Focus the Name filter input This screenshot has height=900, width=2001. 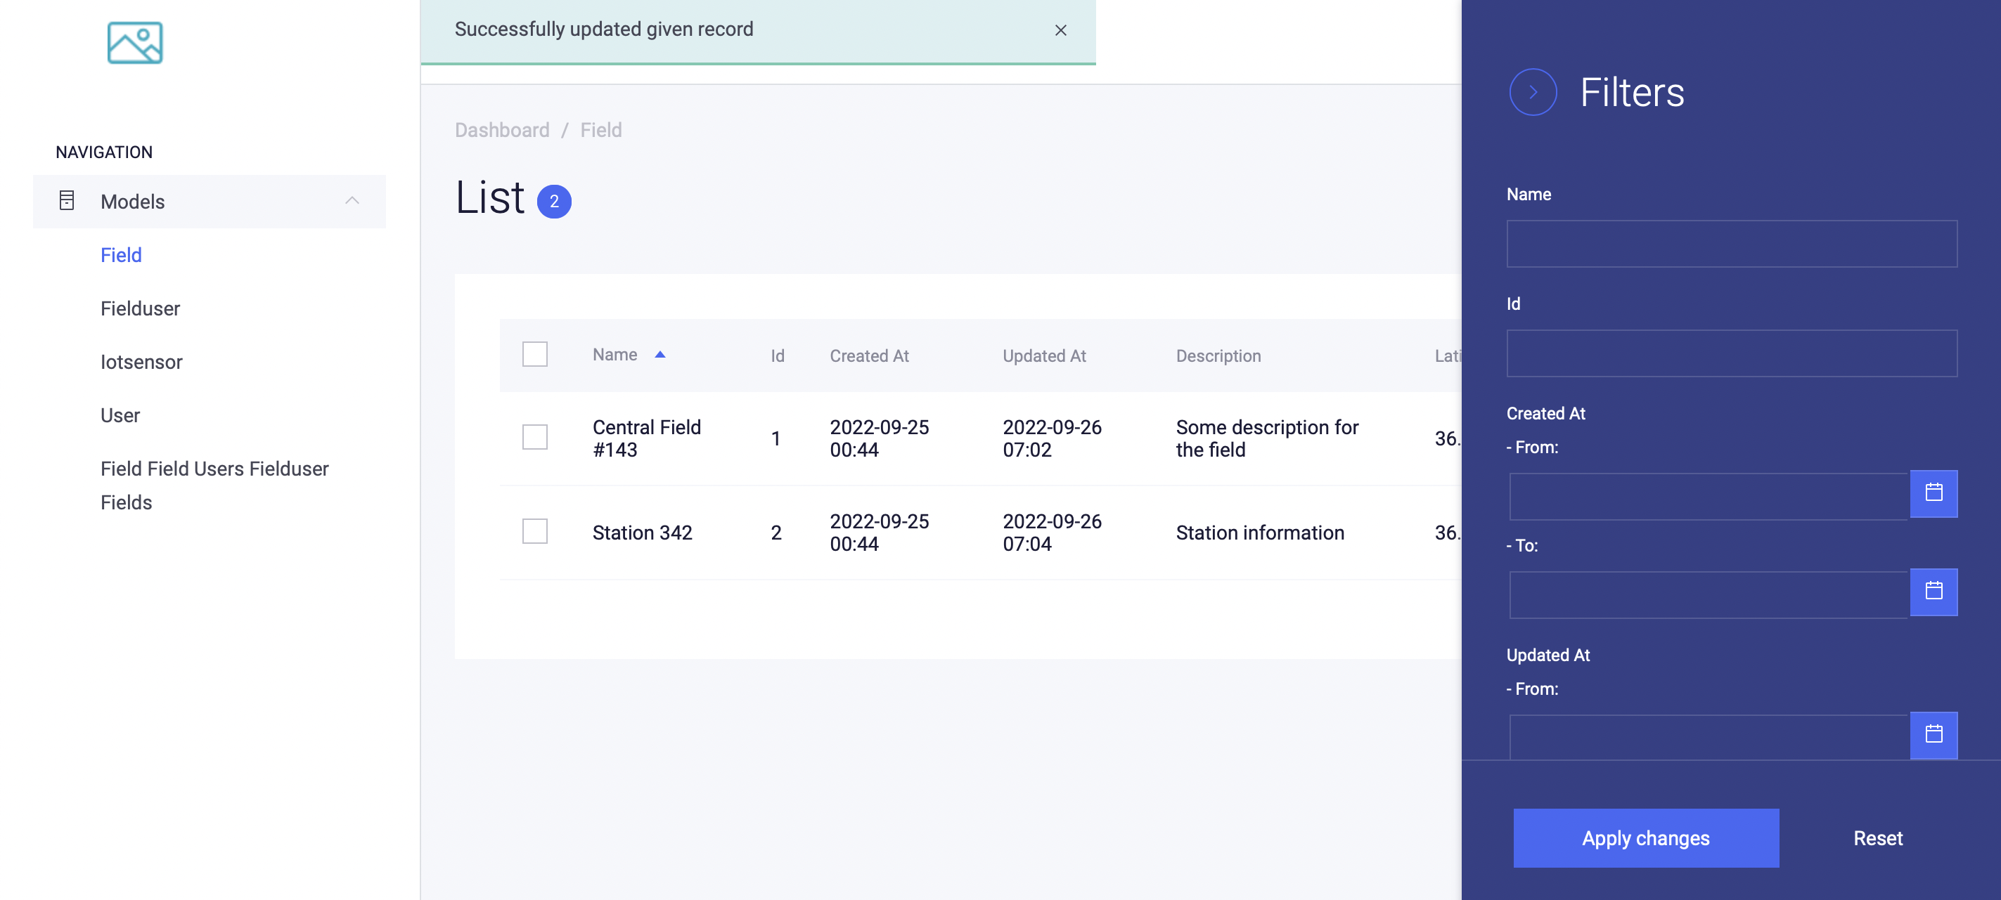coord(1731,244)
